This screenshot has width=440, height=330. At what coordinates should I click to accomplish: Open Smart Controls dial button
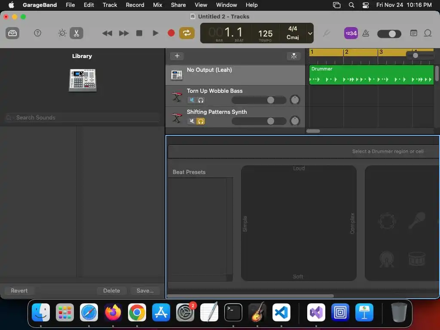pyautogui.click(x=62, y=33)
